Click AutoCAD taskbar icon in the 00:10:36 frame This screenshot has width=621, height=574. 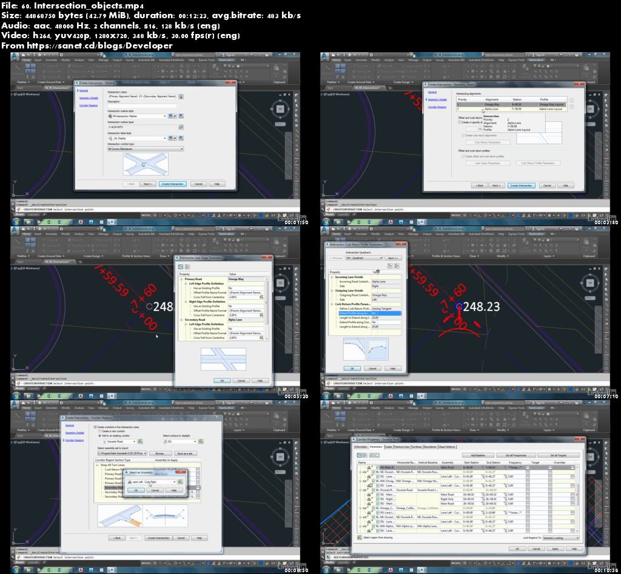pyautogui.click(x=422, y=570)
